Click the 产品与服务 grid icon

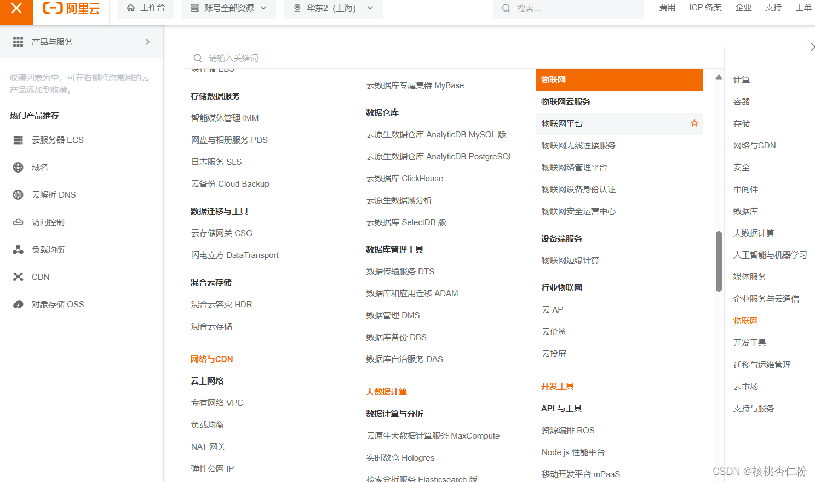coord(18,42)
